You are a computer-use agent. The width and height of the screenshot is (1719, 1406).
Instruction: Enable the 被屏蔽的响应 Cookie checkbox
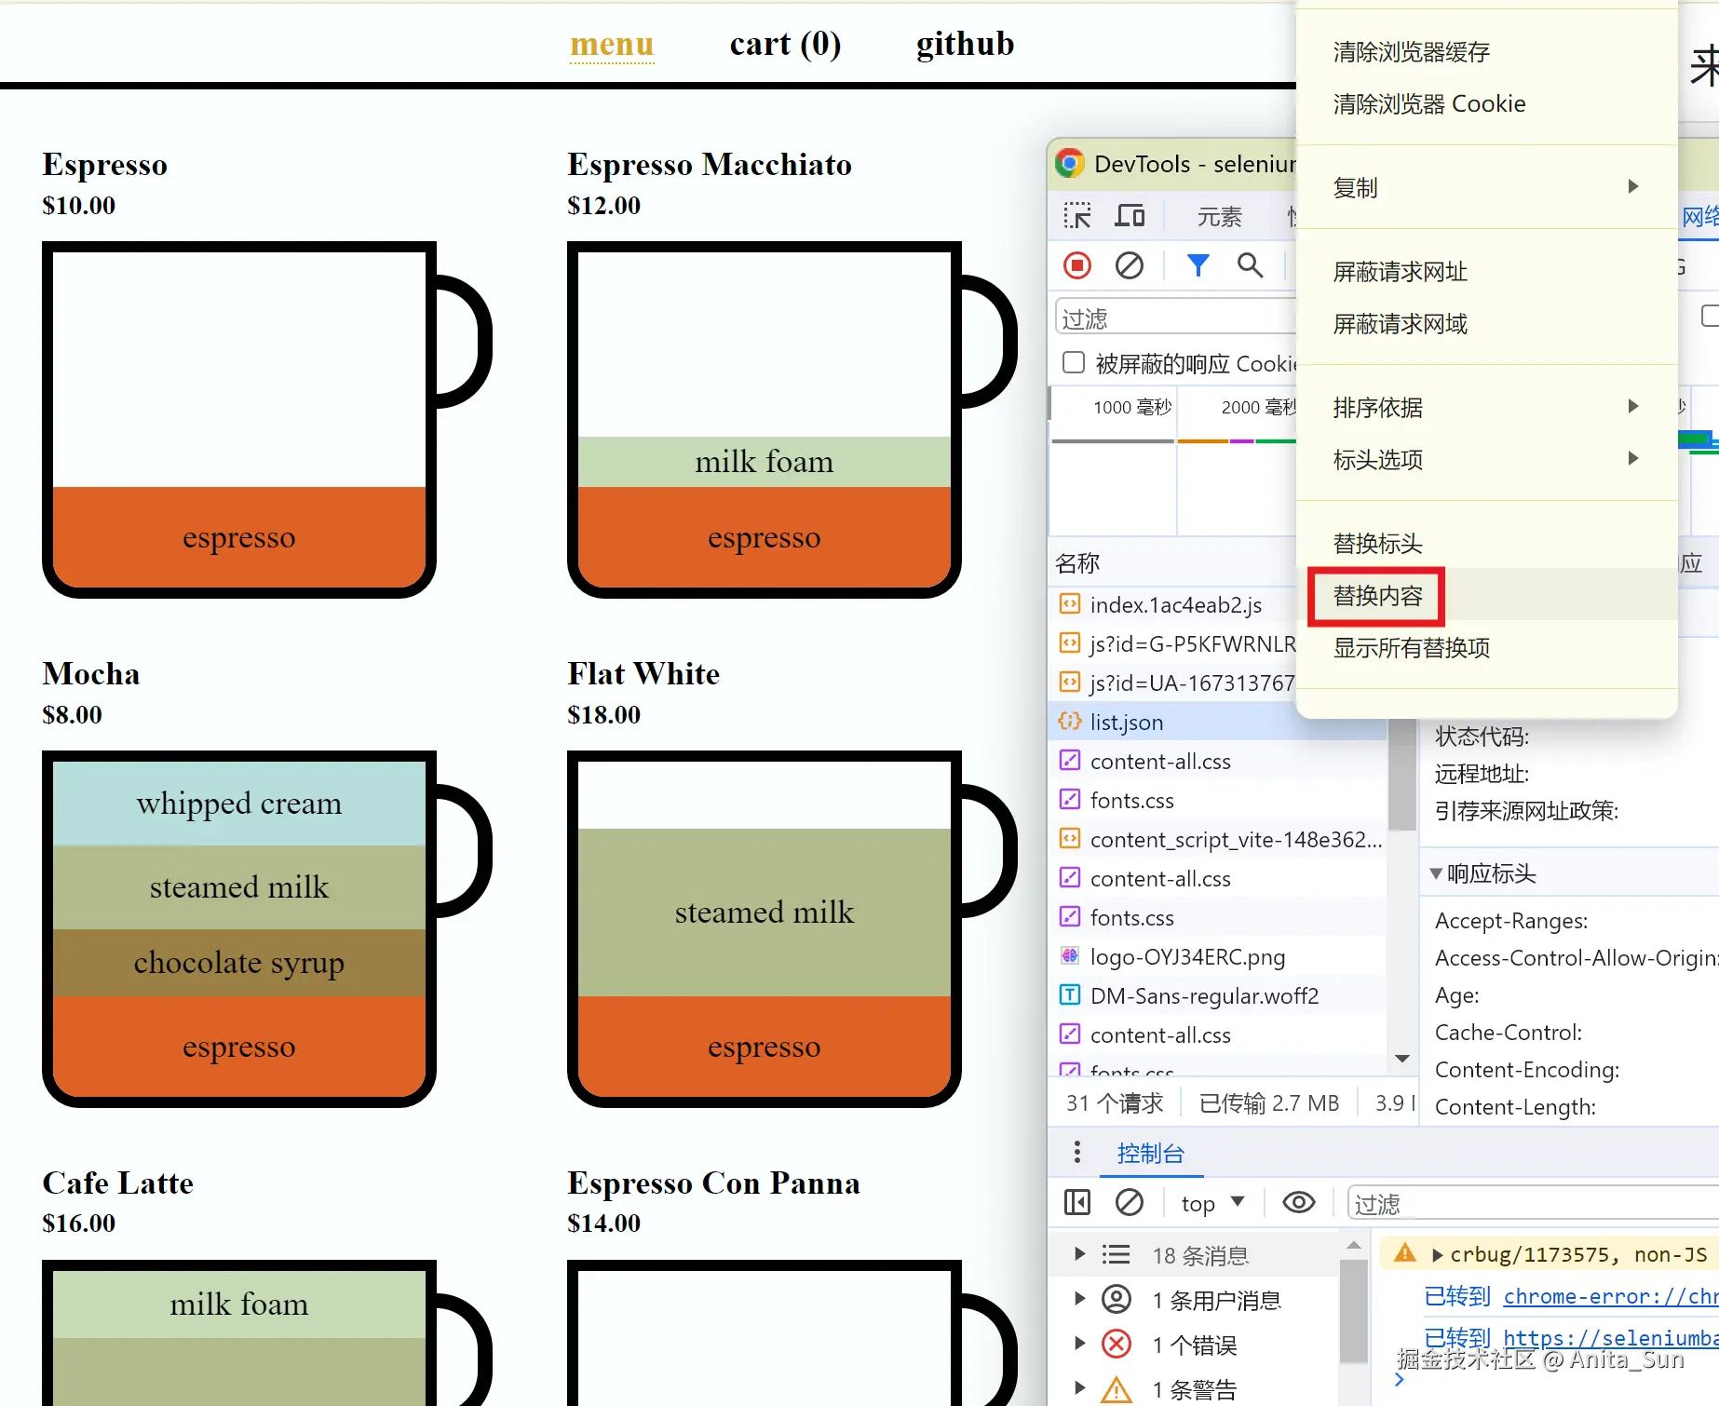(x=1074, y=362)
